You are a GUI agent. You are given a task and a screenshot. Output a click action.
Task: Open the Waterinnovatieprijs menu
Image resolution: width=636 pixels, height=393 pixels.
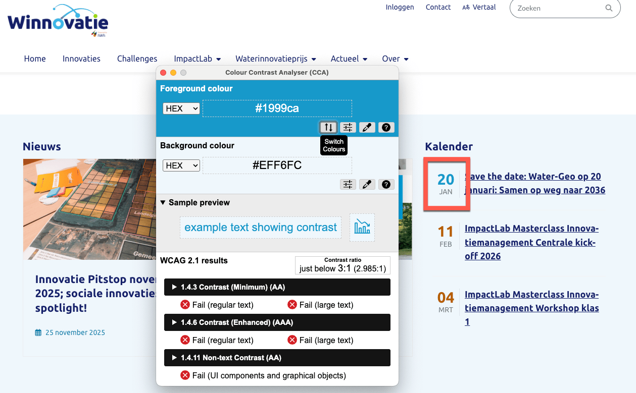[x=275, y=59]
